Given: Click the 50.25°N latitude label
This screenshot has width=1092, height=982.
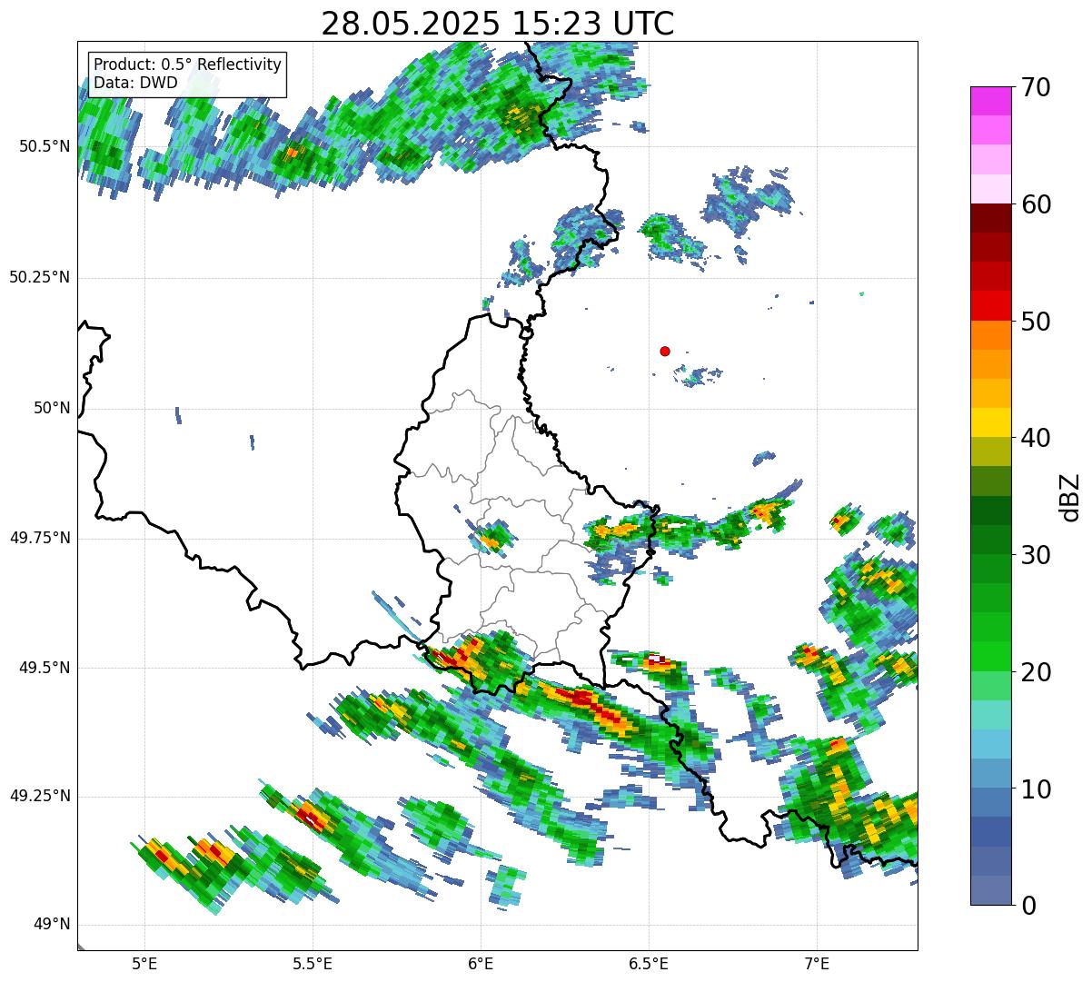Looking at the screenshot, I should point(40,277).
